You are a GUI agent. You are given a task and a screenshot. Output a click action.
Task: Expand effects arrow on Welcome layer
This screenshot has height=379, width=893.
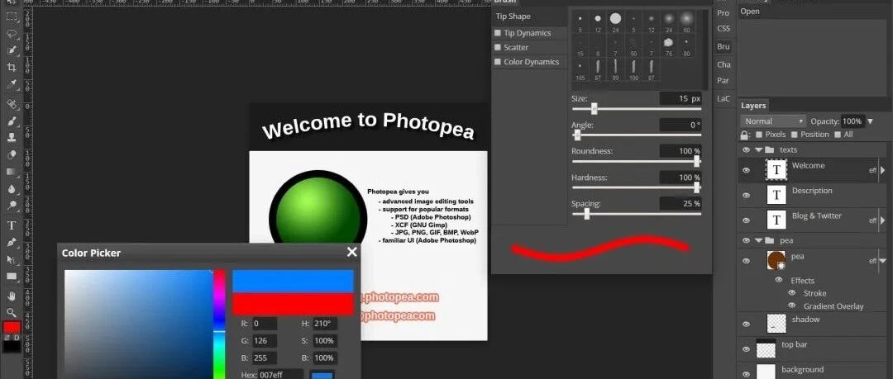point(883,170)
